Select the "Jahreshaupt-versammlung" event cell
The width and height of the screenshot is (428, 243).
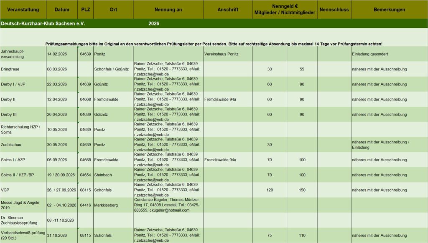[23, 54]
